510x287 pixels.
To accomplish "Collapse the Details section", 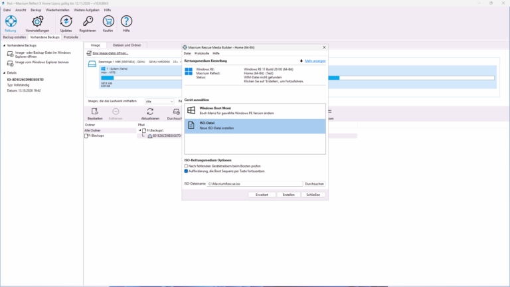I will click(x=4, y=73).
